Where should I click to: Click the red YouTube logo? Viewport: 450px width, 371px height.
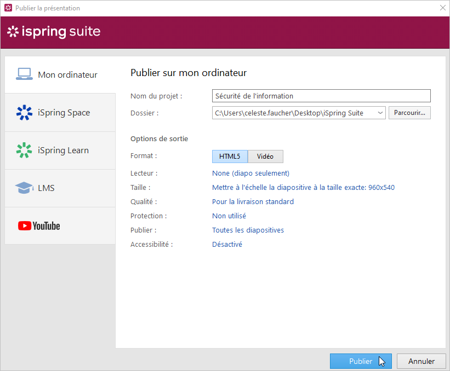[x=39, y=225]
